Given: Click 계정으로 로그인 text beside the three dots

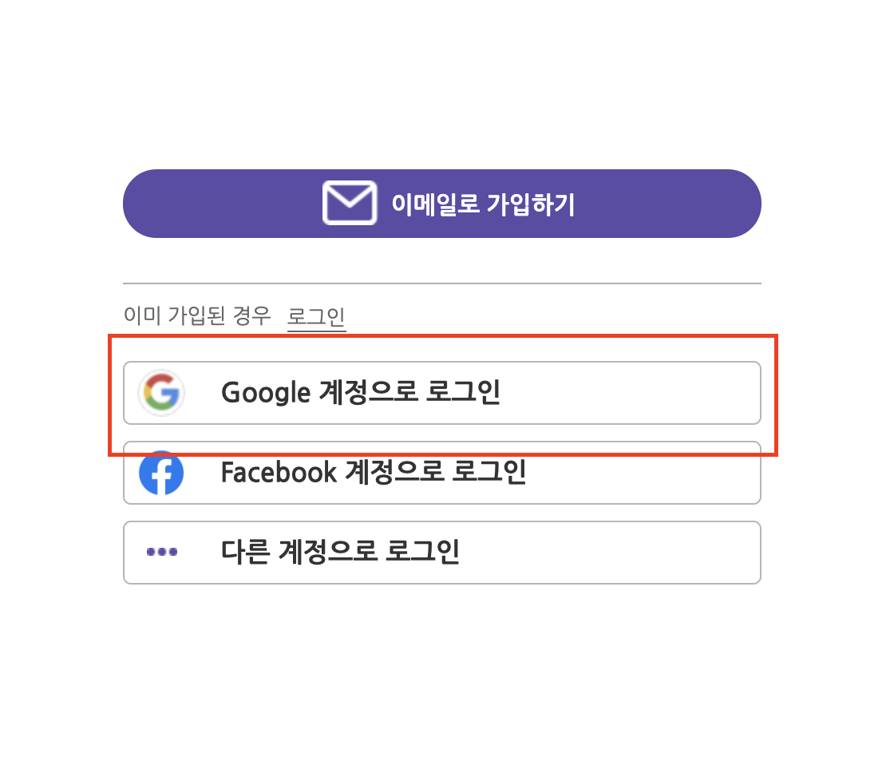Looking at the screenshot, I should click(369, 552).
